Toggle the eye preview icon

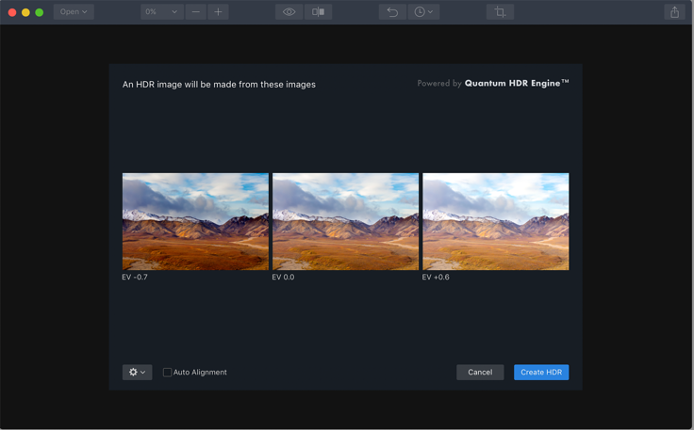pyautogui.click(x=289, y=12)
